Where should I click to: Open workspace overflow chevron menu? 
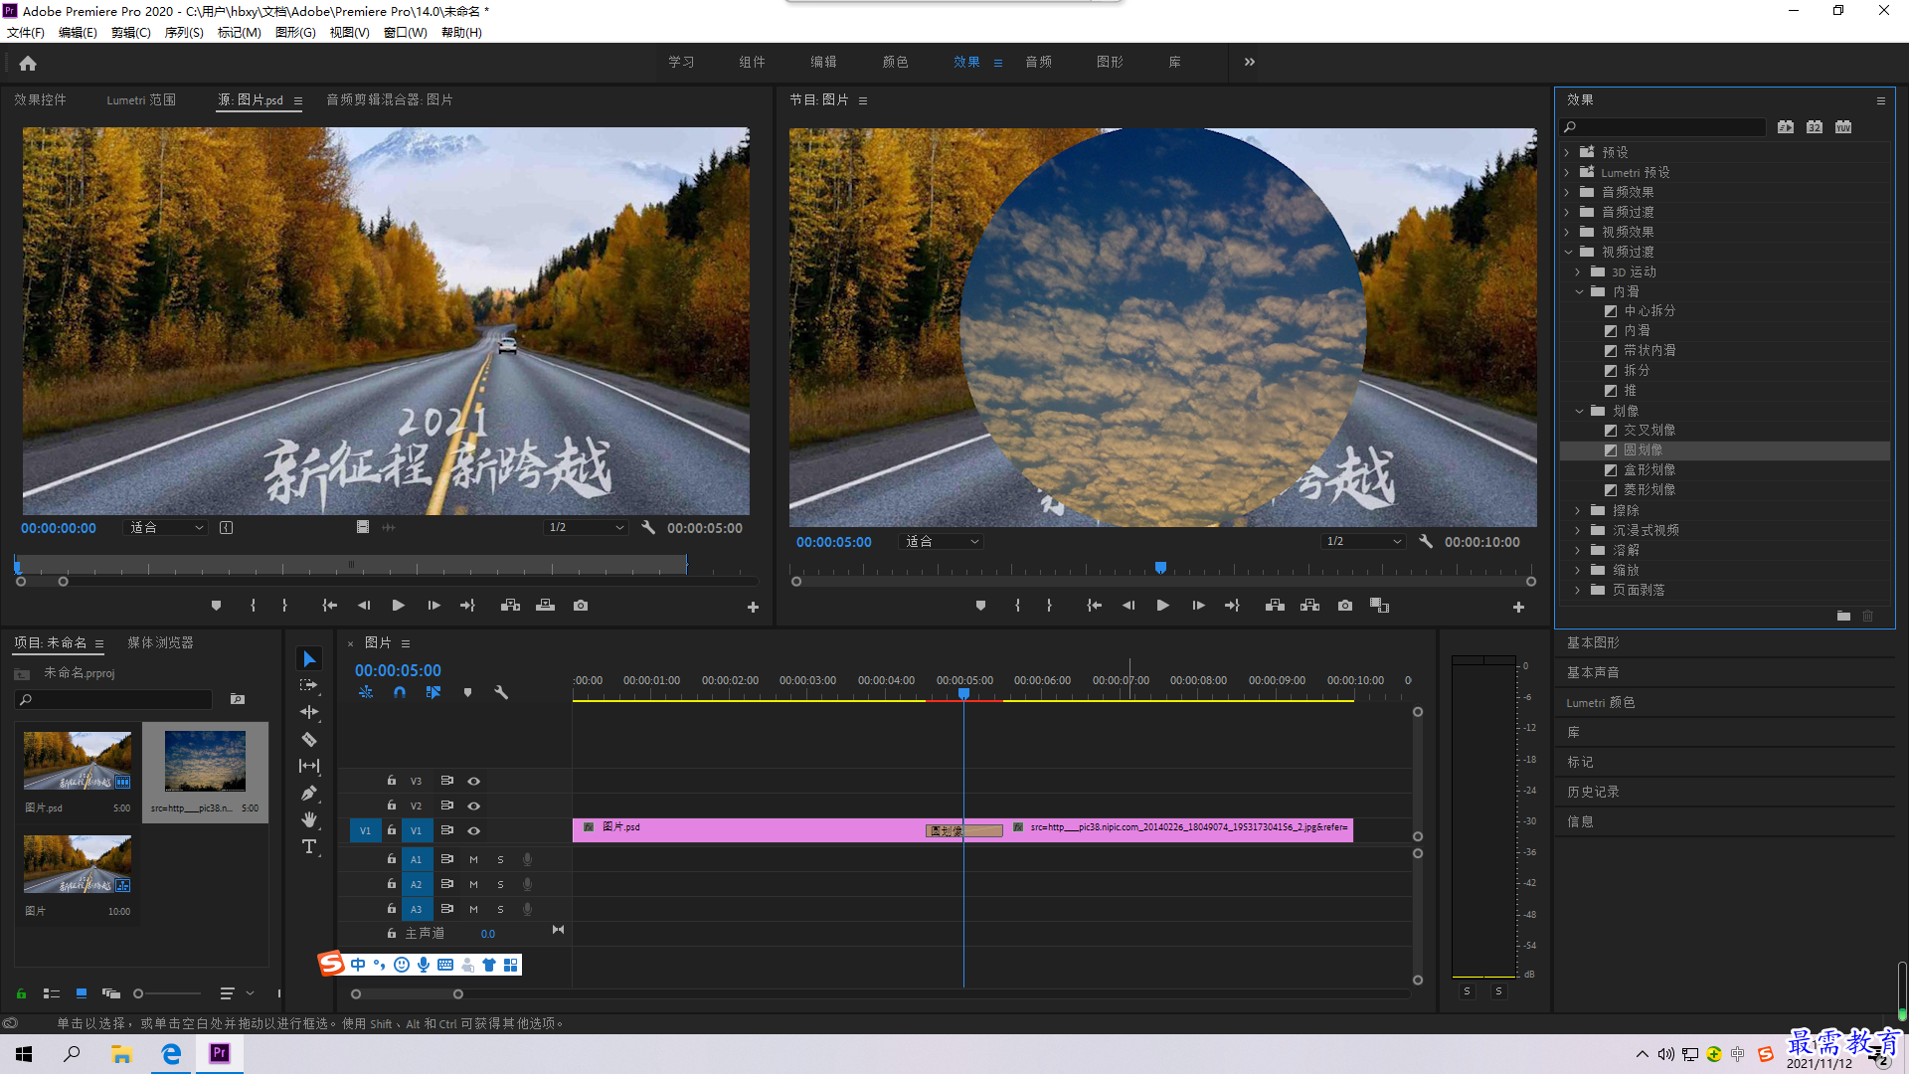pos(1249,63)
